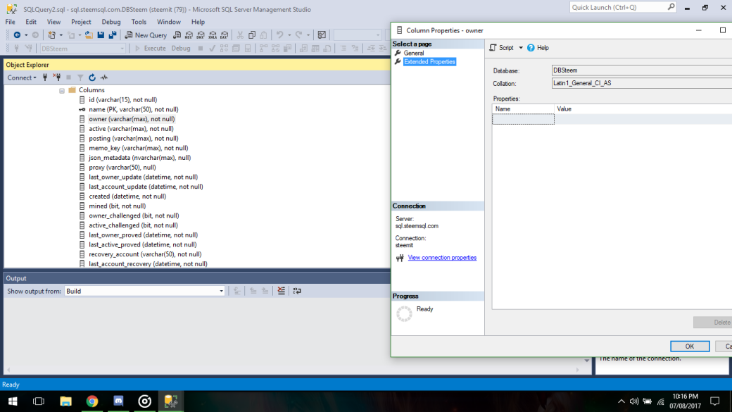Screen dimensions: 732x412
Task: Click the Activity Monitor toolbar icon
Action: 322,35
